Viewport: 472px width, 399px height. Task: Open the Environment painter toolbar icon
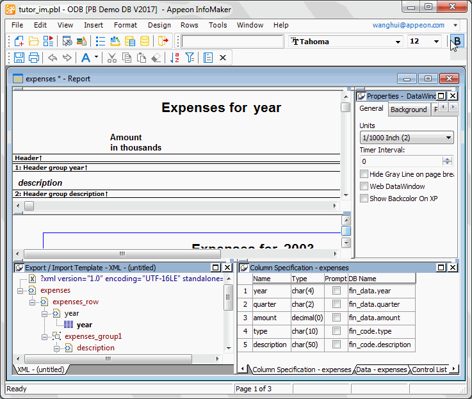67,41
